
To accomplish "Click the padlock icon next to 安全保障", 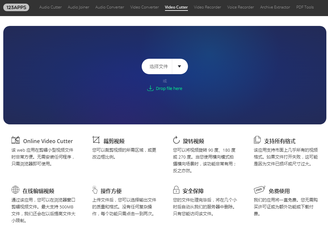I will coord(176,189).
